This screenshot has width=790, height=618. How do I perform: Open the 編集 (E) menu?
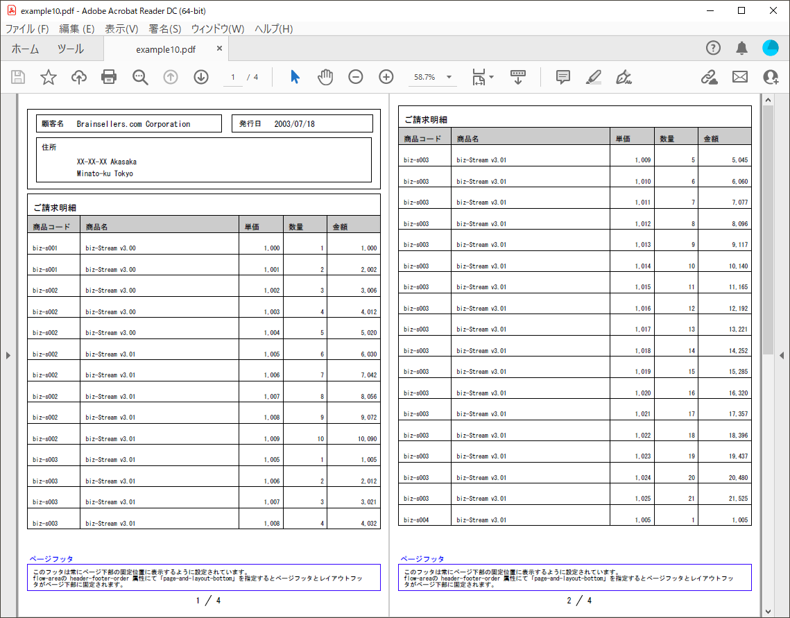tap(76, 28)
